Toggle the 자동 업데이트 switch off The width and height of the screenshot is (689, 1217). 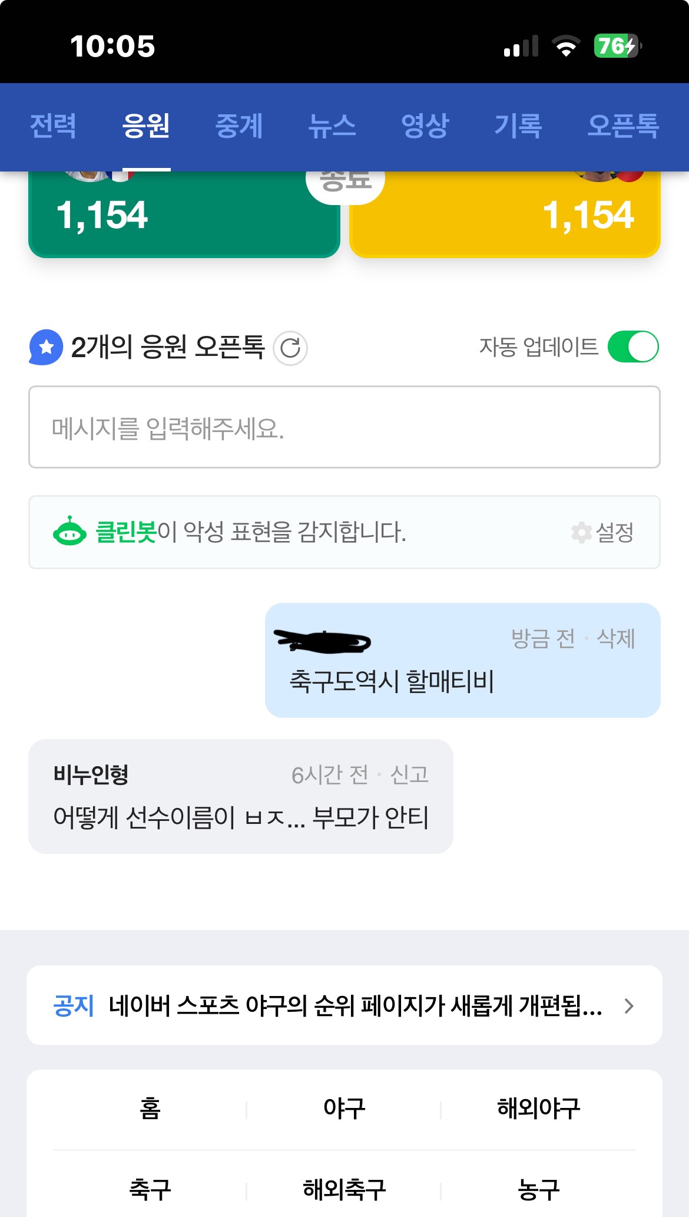click(633, 347)
